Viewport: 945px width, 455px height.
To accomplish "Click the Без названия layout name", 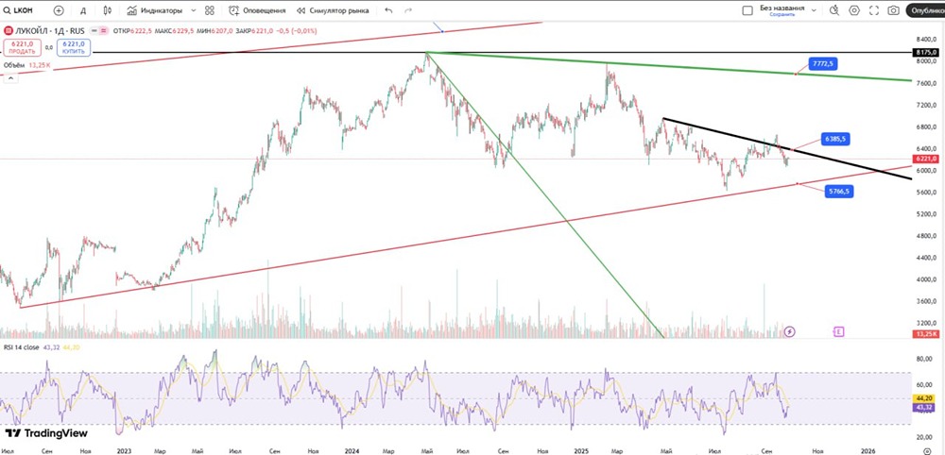I will pyautogui.click(x=782, y=8).
